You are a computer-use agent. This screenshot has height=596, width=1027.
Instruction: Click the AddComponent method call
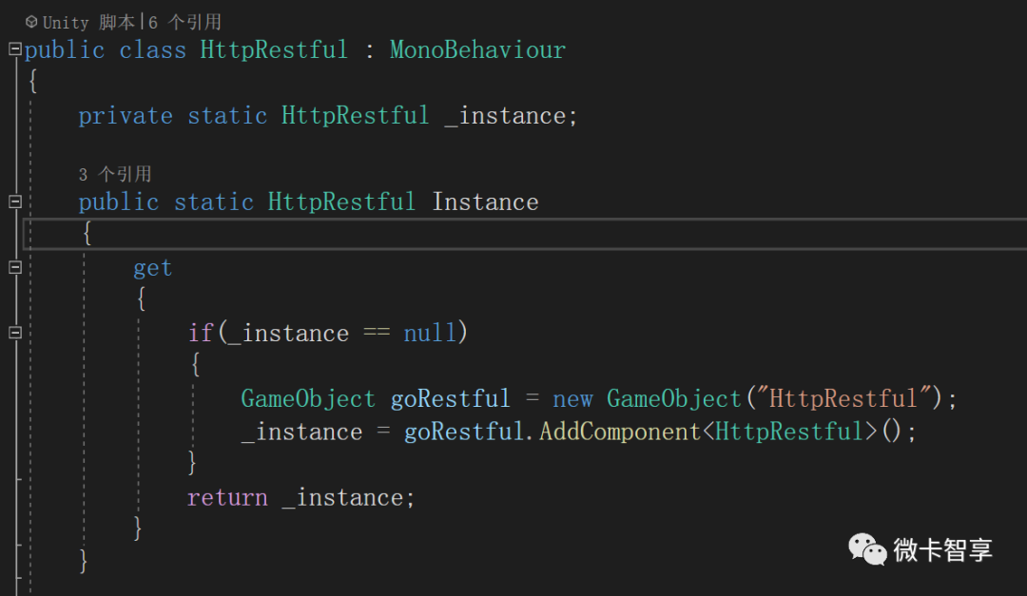coord(620,432)
